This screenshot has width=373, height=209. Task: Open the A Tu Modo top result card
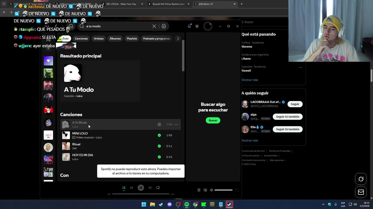(x=100, y=81)
